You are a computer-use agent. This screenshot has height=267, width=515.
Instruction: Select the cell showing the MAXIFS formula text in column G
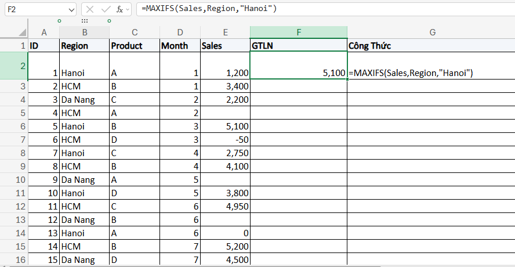click(x=431, y=73)
